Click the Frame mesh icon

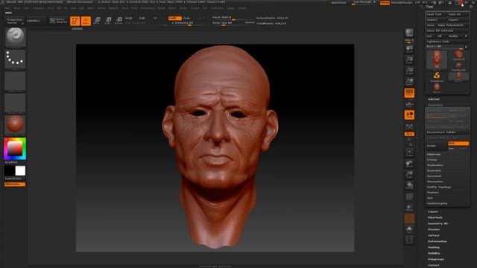pos(409,153)
